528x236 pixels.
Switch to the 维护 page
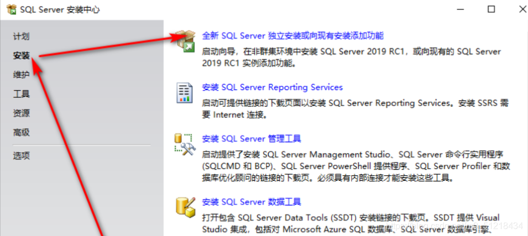(21, 75)
